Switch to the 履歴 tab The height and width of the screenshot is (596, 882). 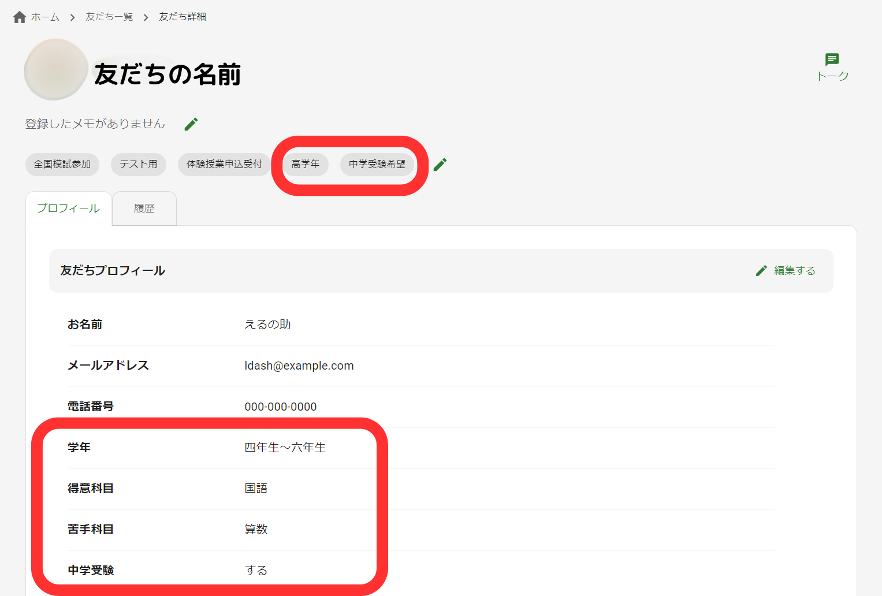[x=144, y=208]
